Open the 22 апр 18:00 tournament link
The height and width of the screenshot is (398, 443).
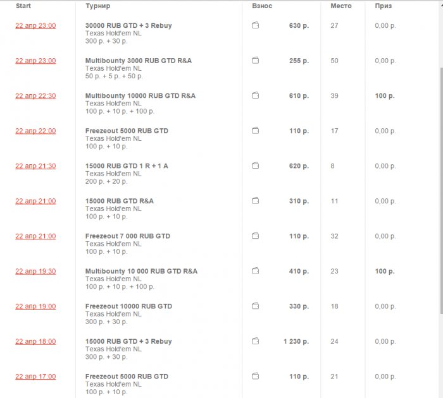click(35, 341)
